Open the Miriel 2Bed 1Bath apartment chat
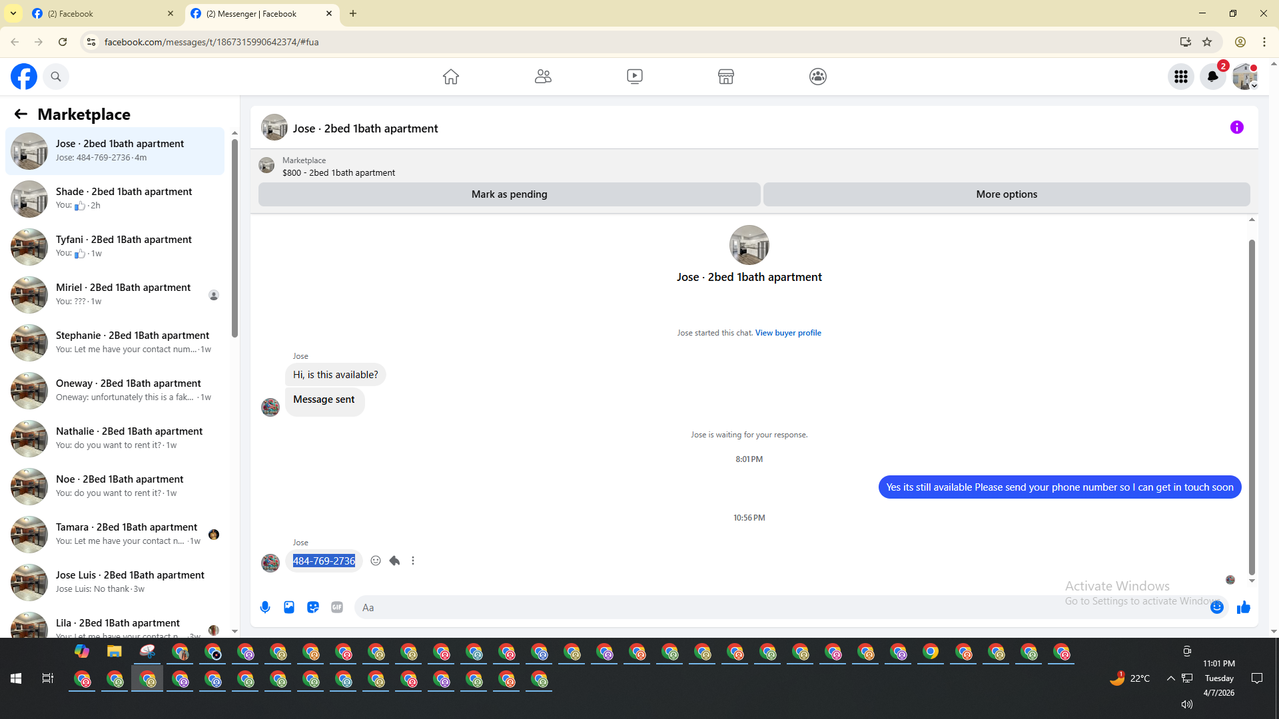1279x719 pixels. click(x=115, y=295)
